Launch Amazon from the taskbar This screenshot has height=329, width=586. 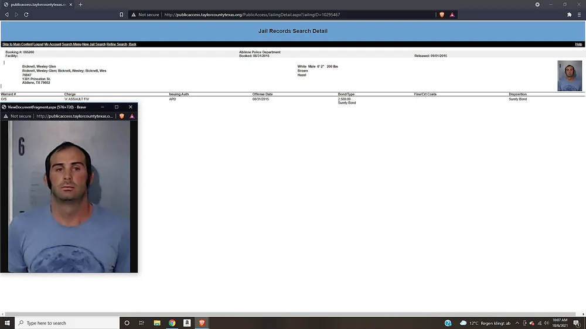[x=187, y=323]
